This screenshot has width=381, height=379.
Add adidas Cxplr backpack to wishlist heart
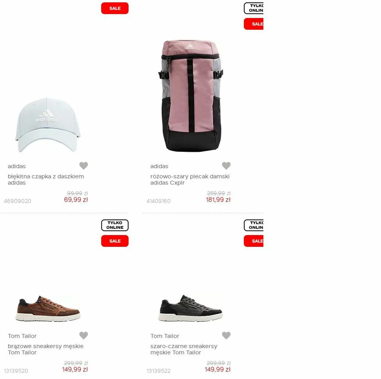point(226,166)
